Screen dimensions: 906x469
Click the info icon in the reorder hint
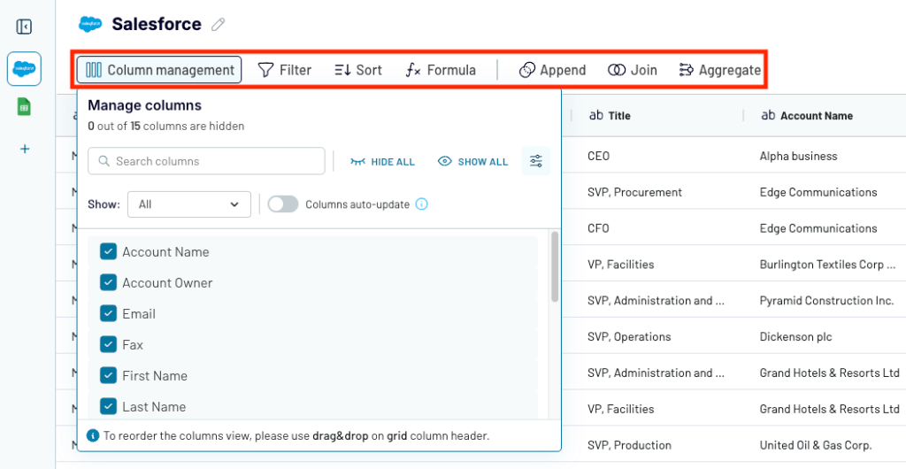pyautogui.click(x=92, y=435)
